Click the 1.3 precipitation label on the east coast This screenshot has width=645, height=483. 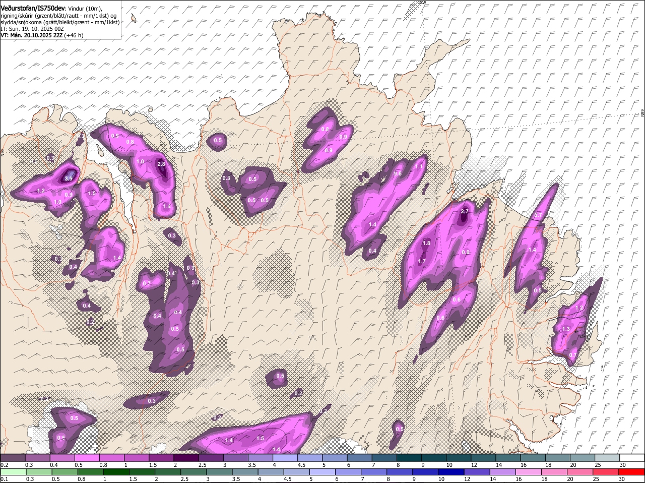click(x=565, y=329)
